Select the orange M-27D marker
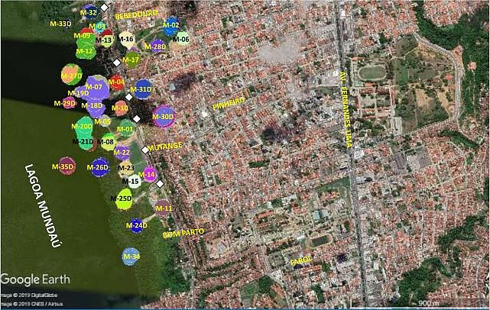490x310 pixels. [71, 76]
